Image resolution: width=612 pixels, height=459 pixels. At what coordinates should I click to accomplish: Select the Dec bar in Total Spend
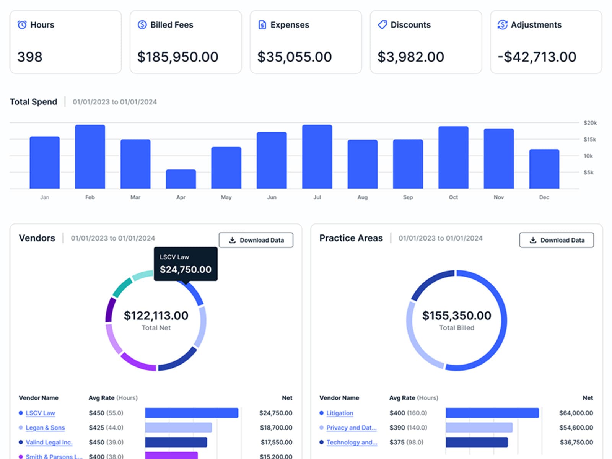pos(544,169)
